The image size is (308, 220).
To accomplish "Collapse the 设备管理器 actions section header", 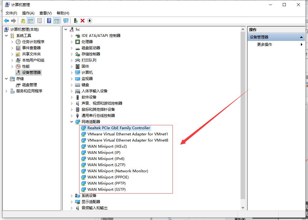I will 301,37.
